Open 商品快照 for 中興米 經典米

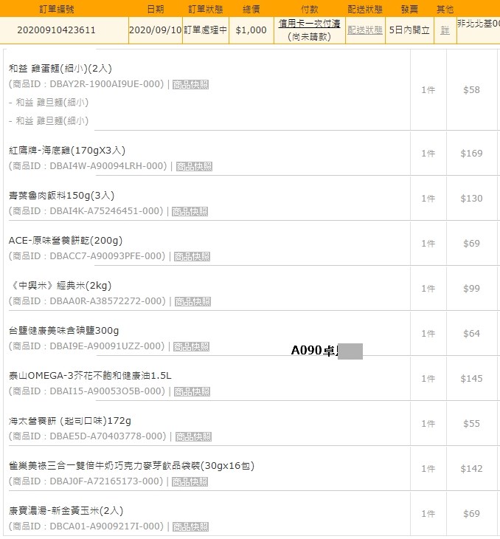pos(192,302)
